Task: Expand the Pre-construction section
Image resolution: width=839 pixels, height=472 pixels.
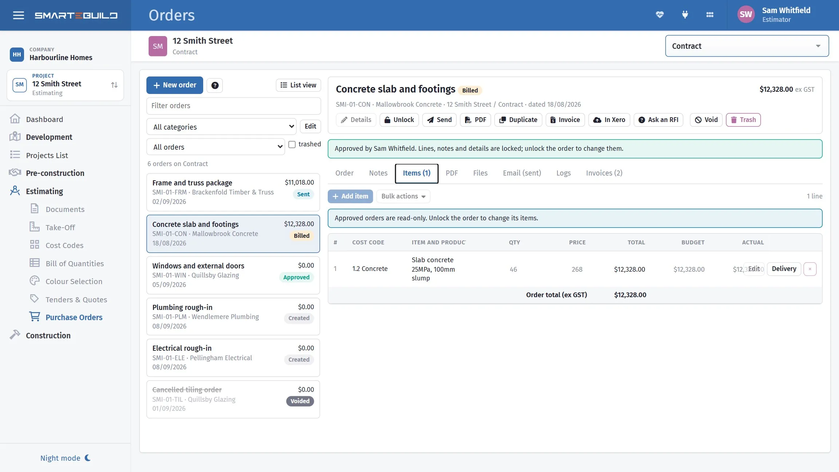Action: click(x=55, y=173)
